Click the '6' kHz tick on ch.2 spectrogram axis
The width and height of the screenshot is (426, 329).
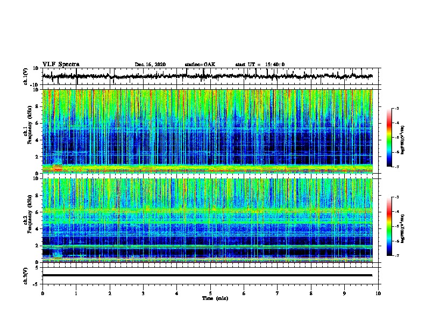tap(37, 212)
